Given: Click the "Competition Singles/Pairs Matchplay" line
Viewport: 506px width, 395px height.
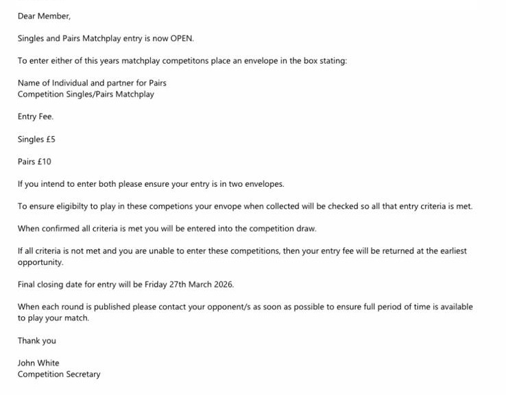Looking at the screenshot, I should point(86,94).
